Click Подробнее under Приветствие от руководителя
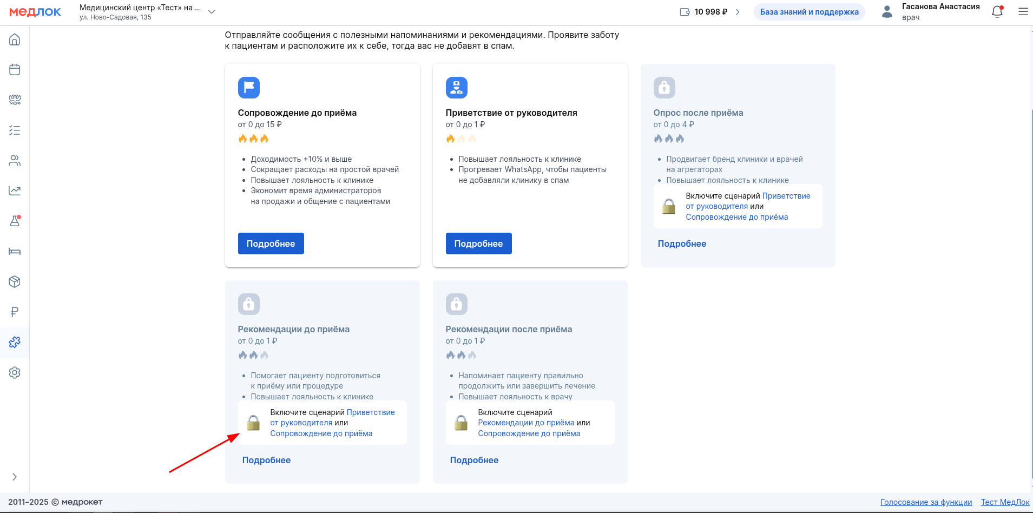1033x513 pixels. coord(478,244)
